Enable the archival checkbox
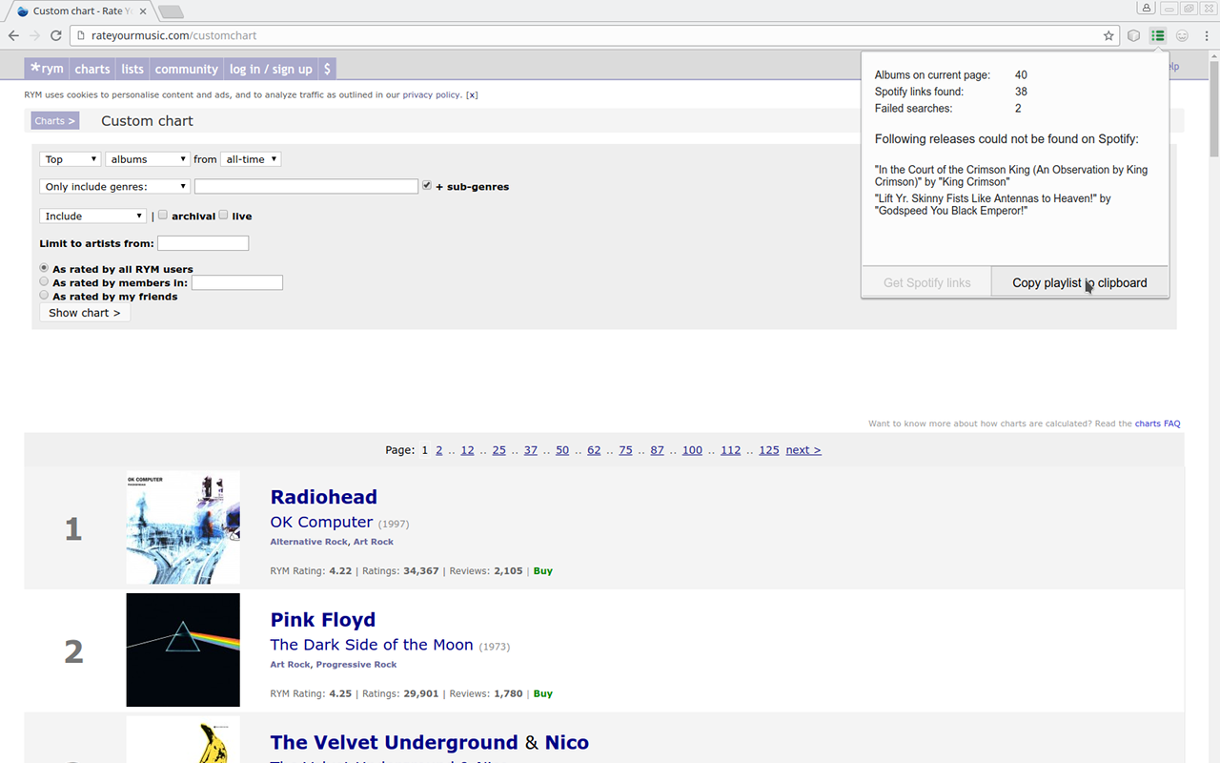The image size is (1220, 763). (163, 215)
